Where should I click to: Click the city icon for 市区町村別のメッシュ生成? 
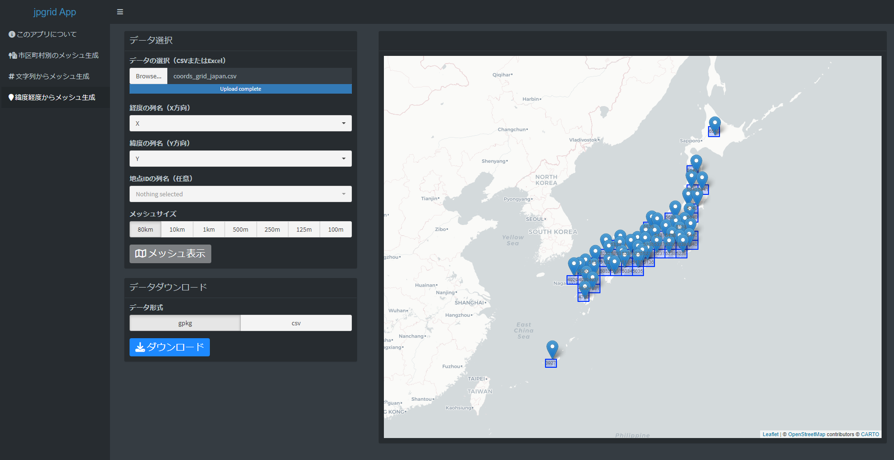tap(13, 55)
